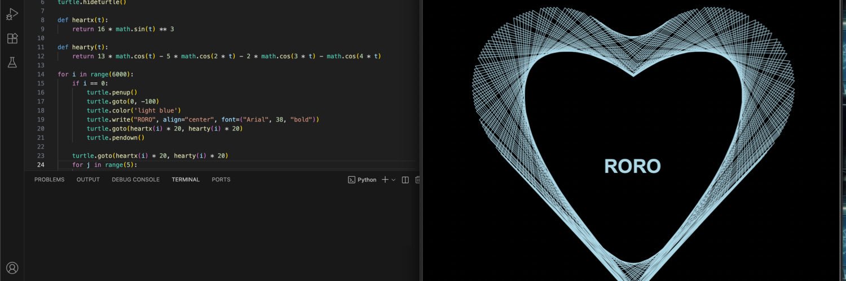The image size is (846, 281).
Task: Click line number 12 in the gutter
Action: [x=41, y=56]
